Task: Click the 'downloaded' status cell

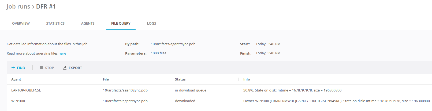Action: pos(185,101)
